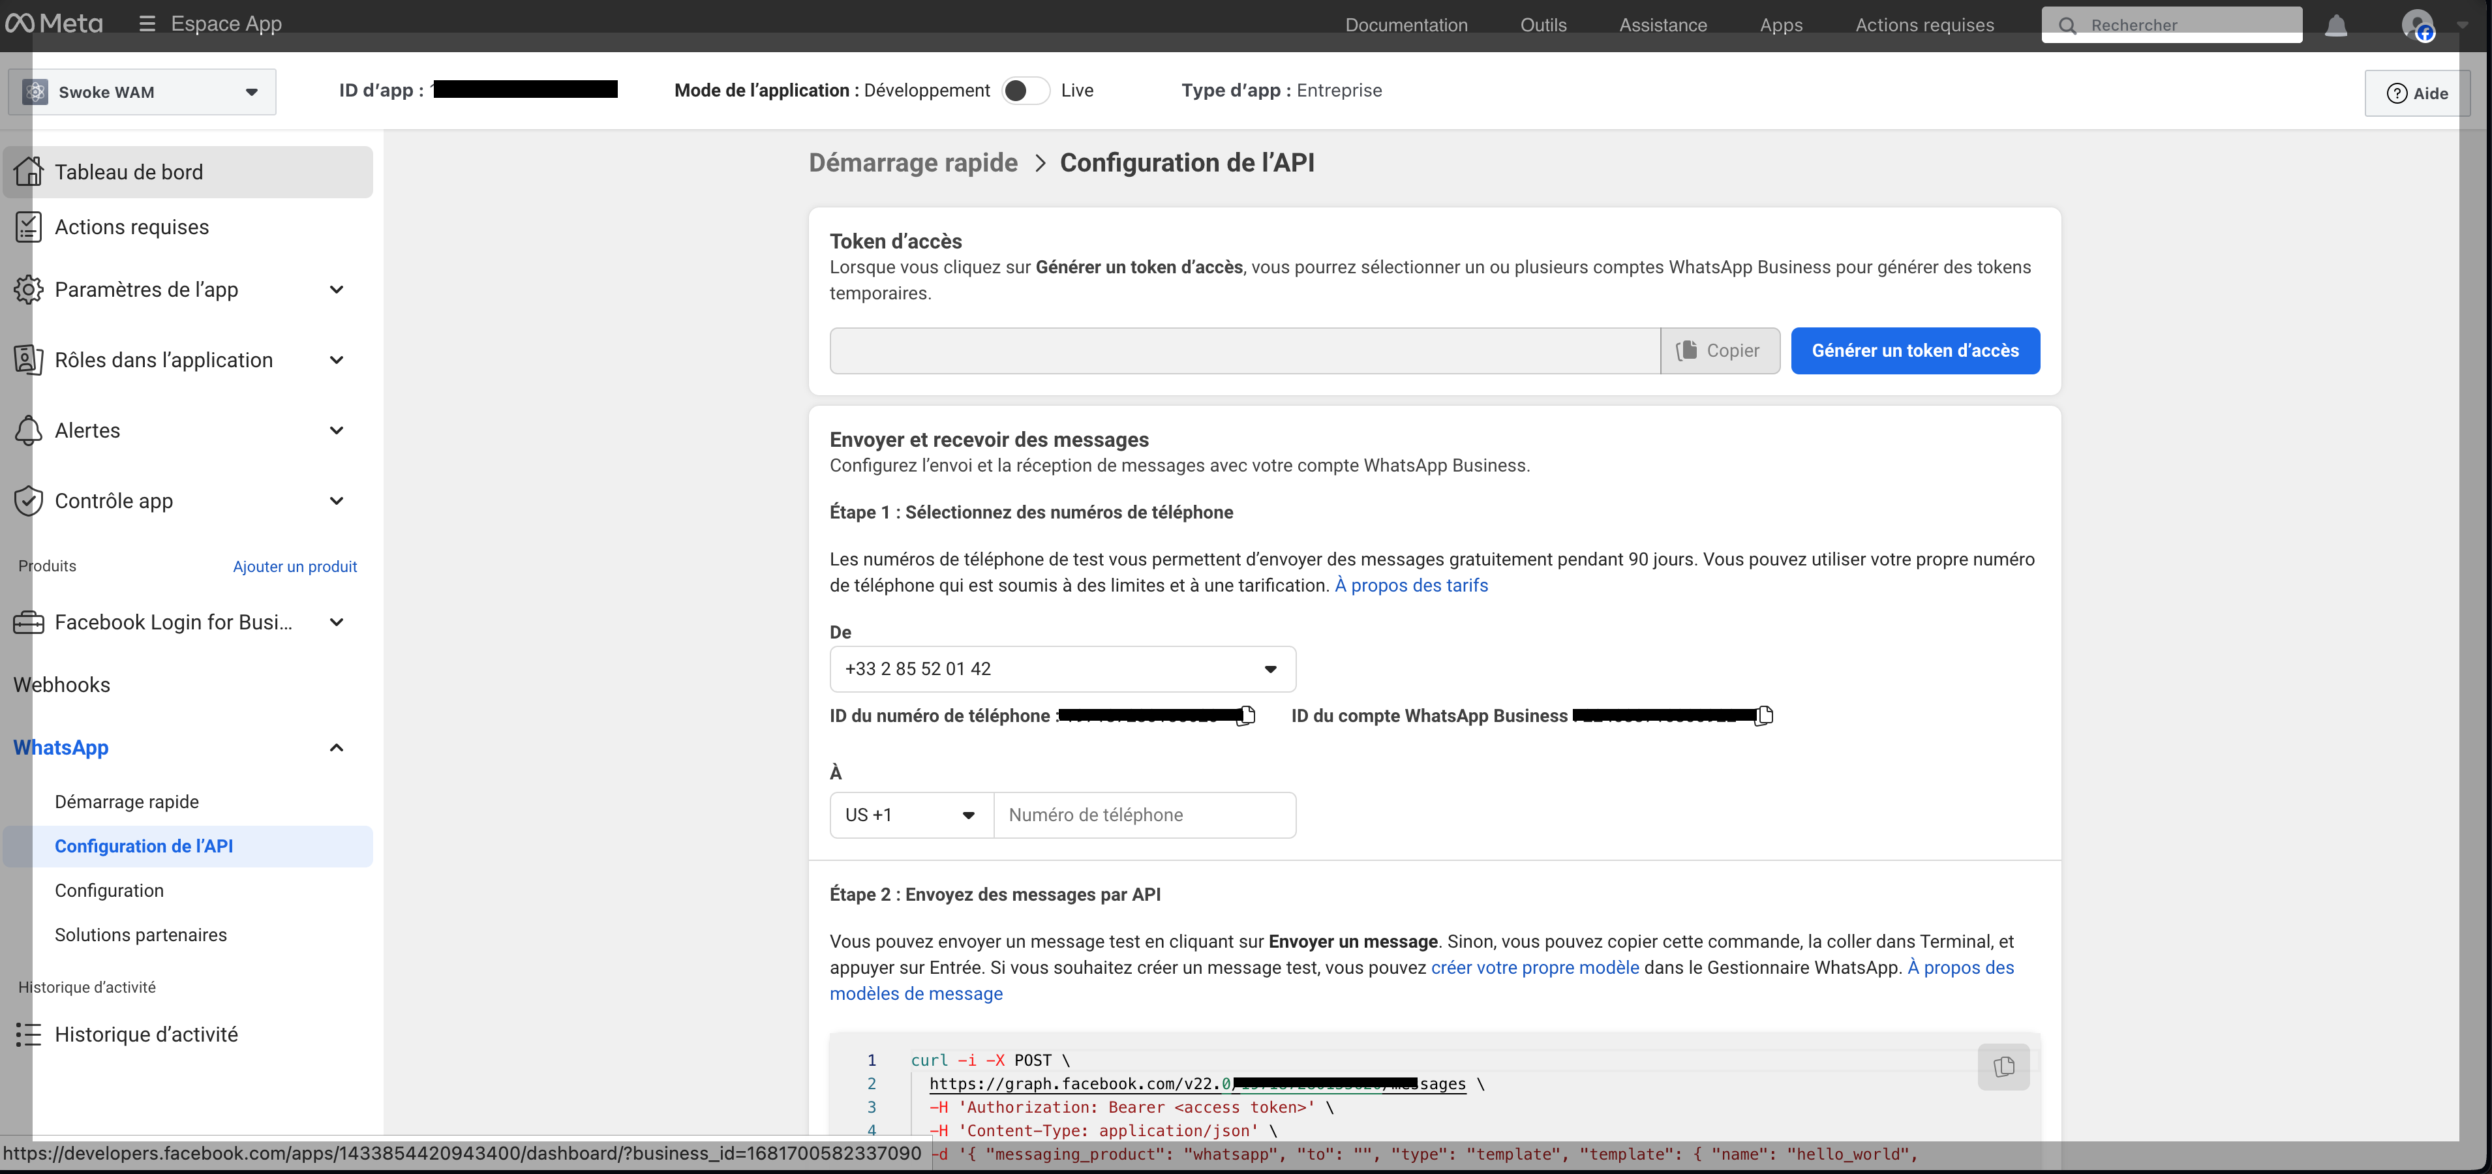
Task: Click the Actions requises checklist icon
Action: coord(29,226)
